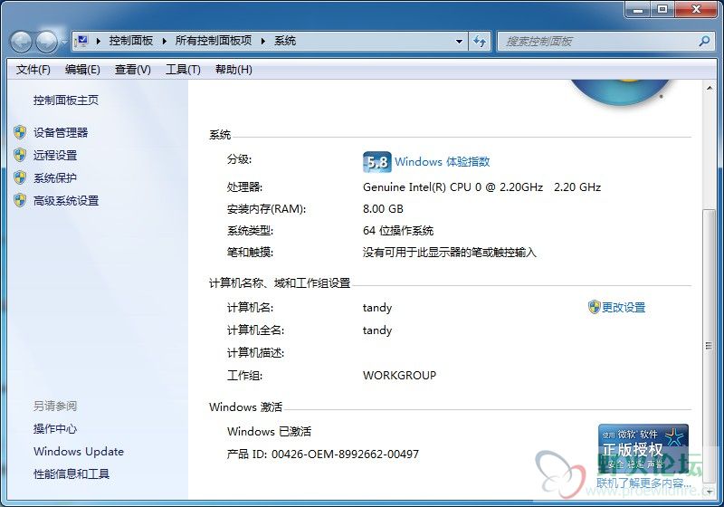The width and height of the screenshot is (724, 507).
Task: Click the scroll up arrow of vertical scrollbar
Action: click(x=710, y=88)
